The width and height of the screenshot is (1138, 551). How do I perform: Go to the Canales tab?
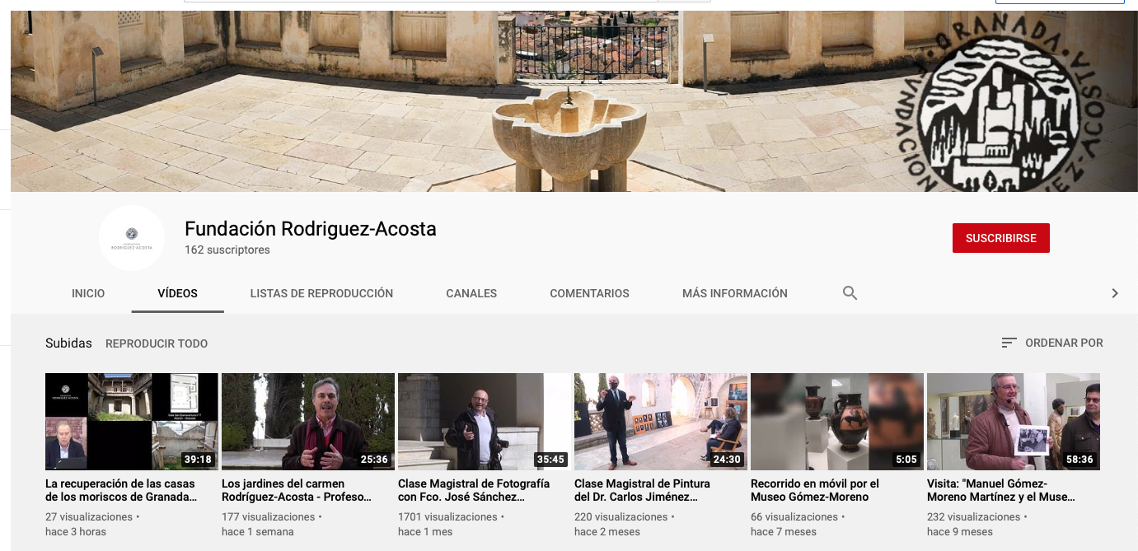(471, 293)
